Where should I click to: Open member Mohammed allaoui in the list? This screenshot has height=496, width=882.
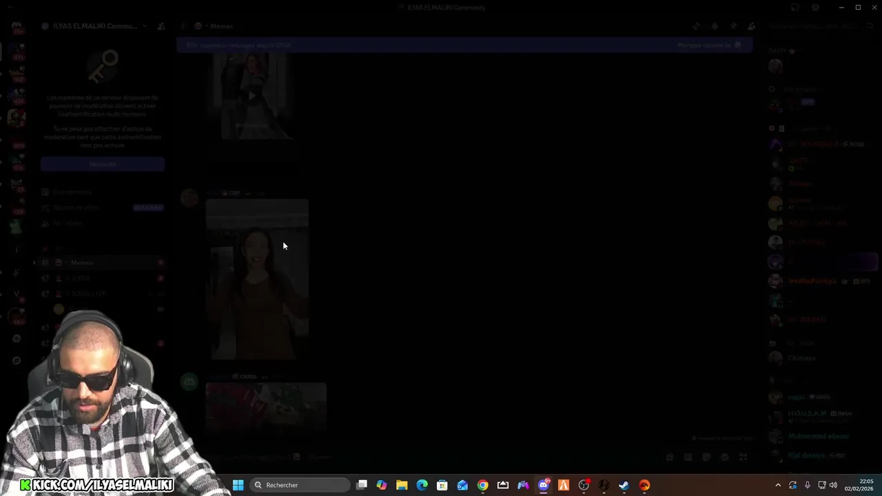point(820,436)
